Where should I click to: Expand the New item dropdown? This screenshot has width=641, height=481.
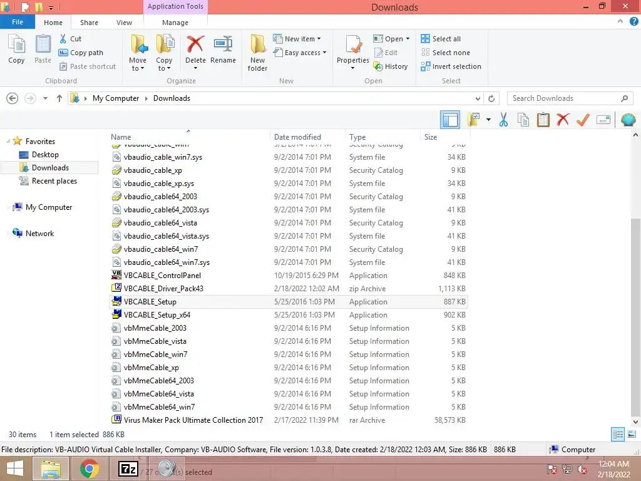click(x=319, y=39)
